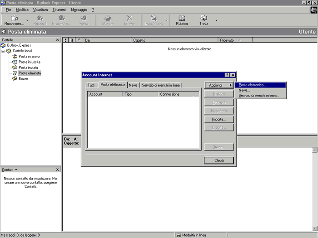The image size is (318, 238).
Task: Open the Posta inviata folder
Action: point(28,68)
